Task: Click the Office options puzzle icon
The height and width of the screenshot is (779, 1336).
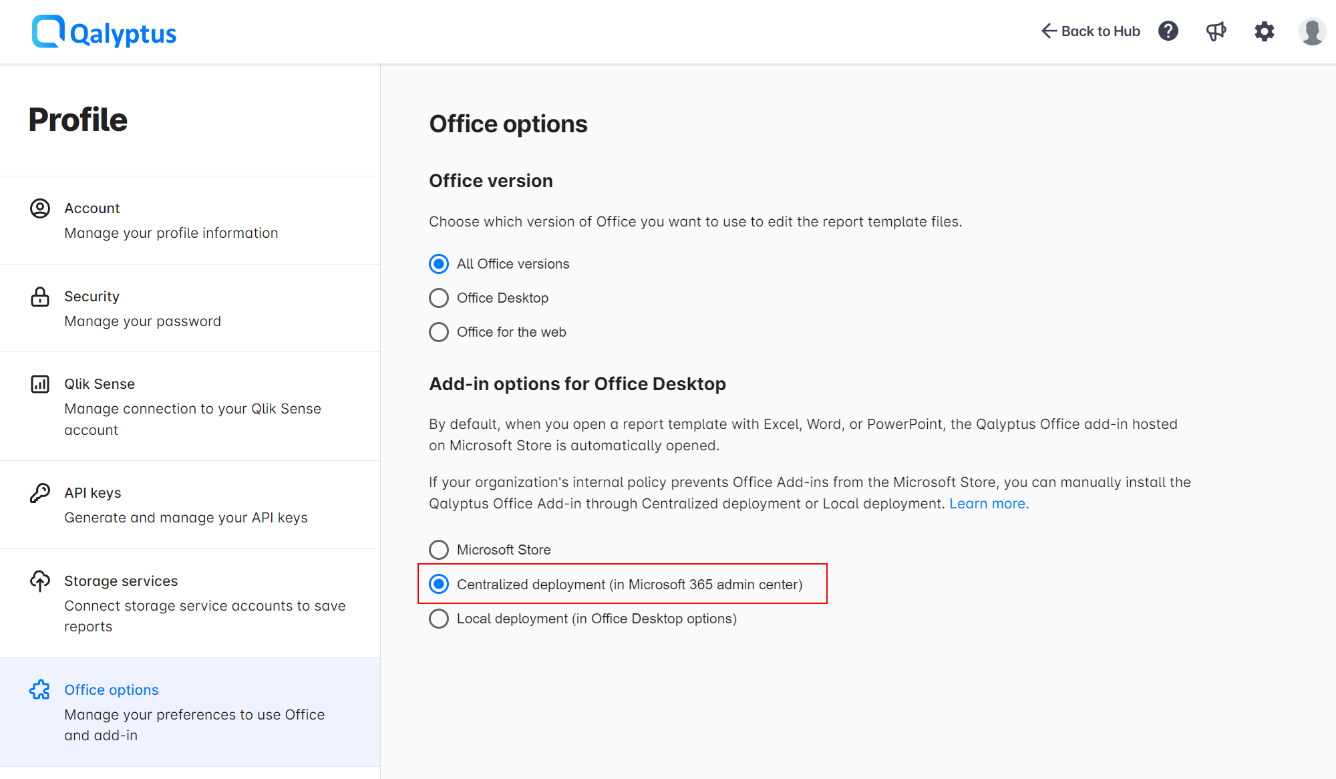Action: pyautogui.click(x=40, y=689)
